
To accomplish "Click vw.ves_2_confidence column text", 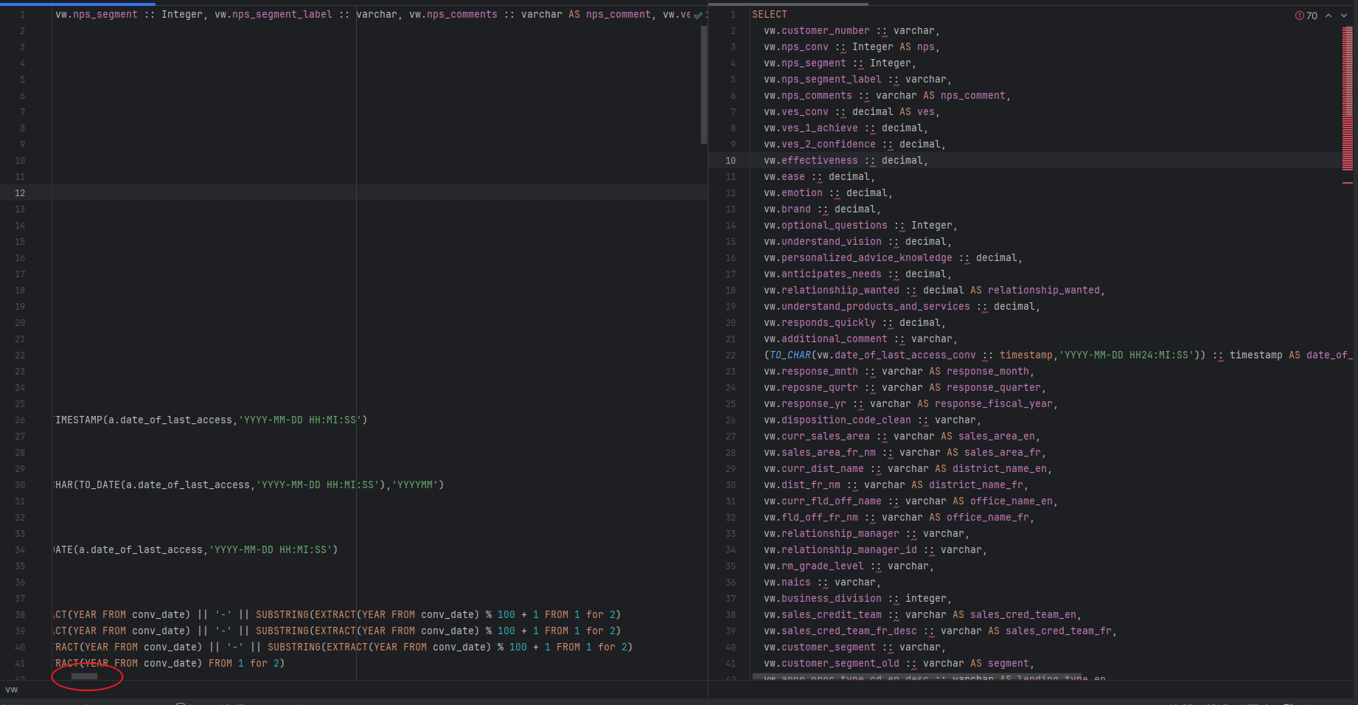I will click(x=820, y=145).
